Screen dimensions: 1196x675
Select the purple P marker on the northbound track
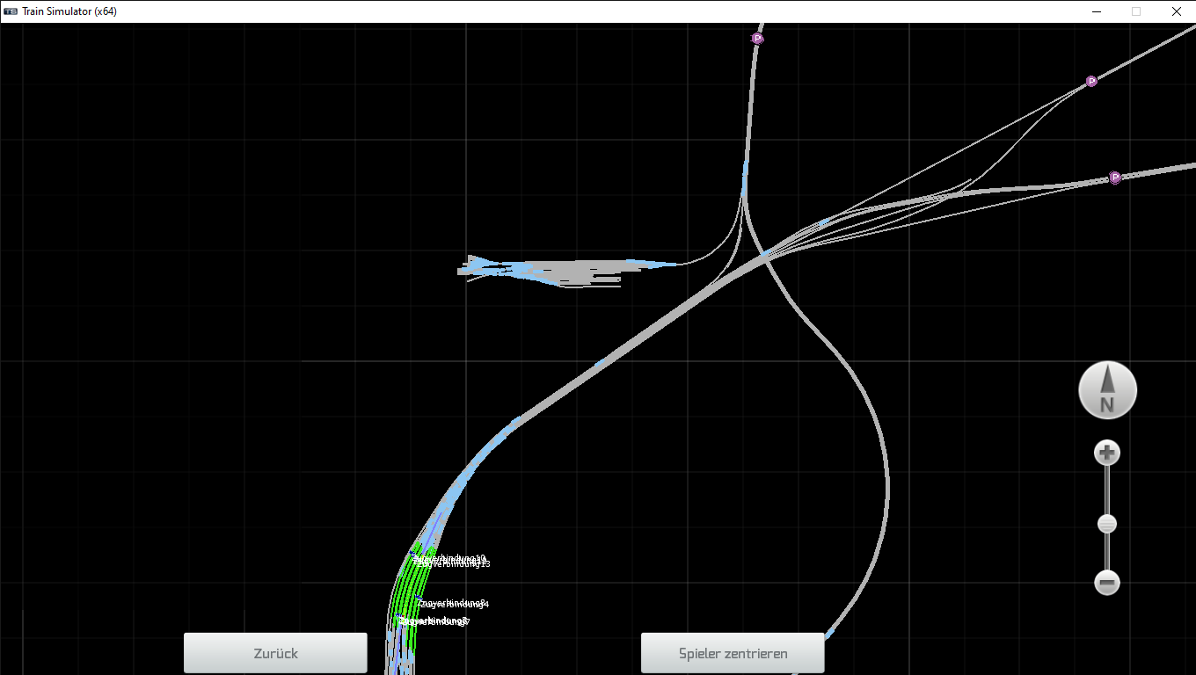click(x=757, y=39)
